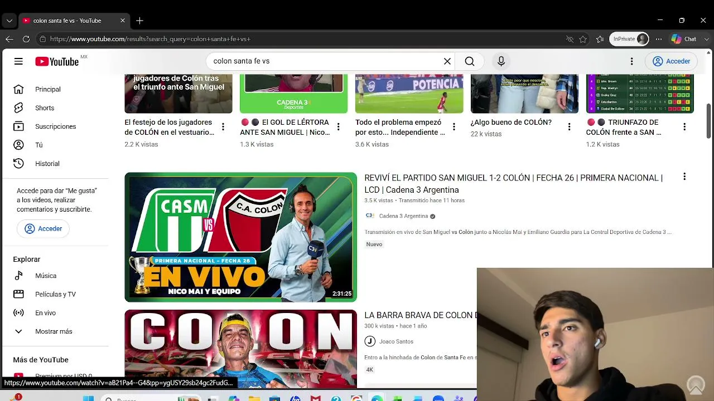
Task: Open options for '¿Algo bueno de COLÓN?' short
Action: coord(569,128)
